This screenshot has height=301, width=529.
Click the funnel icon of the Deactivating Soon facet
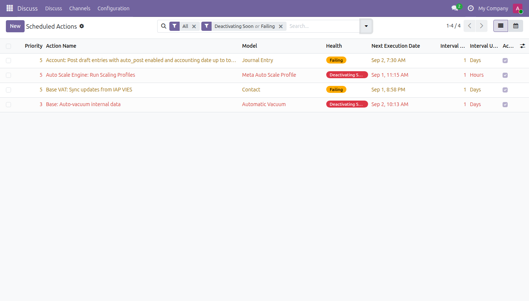206,26
